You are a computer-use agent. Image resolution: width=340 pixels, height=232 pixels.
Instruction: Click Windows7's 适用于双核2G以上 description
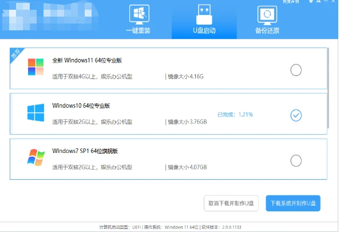(92, 167)
